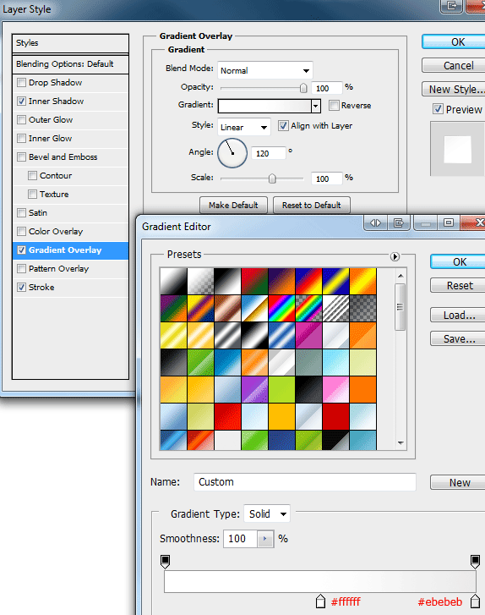The height and width of the screenshot is (615, 485).
Task: Toggle the Reverse gradient checkbox
Action: pos(334,105)
